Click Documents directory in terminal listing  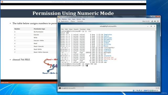pos(108,39)
